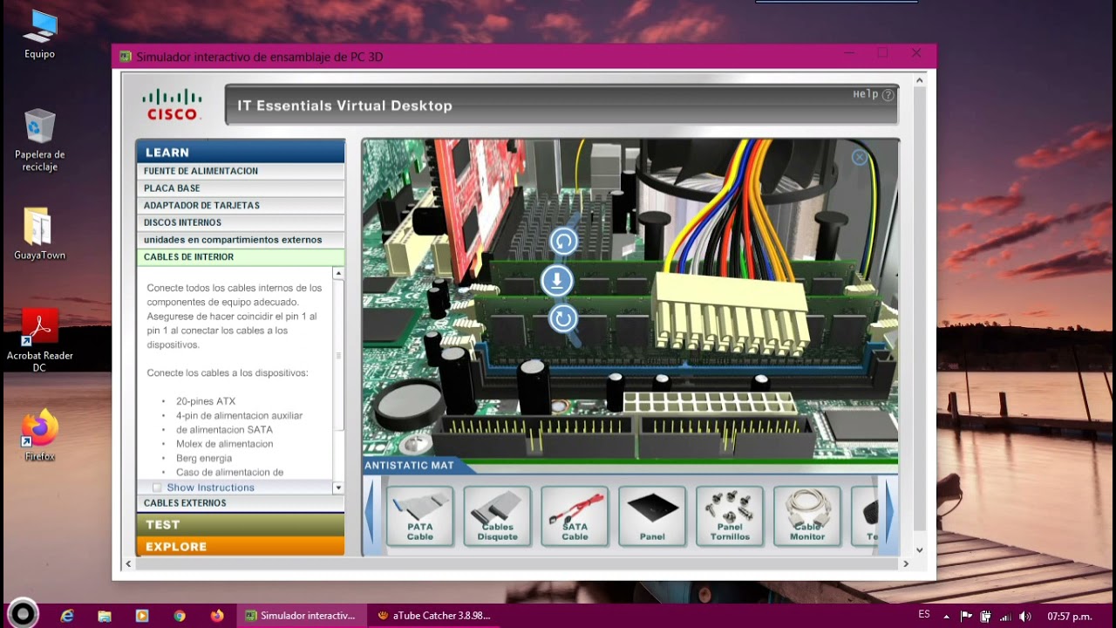Screen dimensions: 1116x628
Task: Open the LEARN section header
Action: tap(240, 152)
